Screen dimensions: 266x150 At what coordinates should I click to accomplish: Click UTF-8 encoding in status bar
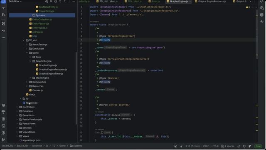coord(215,146)
